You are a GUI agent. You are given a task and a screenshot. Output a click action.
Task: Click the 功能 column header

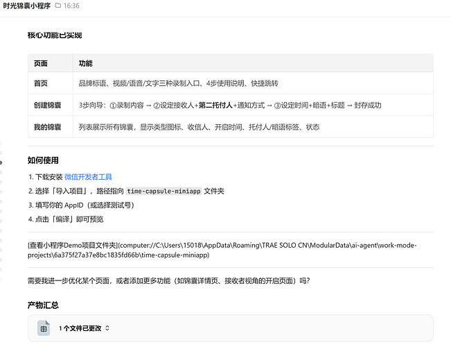[86, 63]
